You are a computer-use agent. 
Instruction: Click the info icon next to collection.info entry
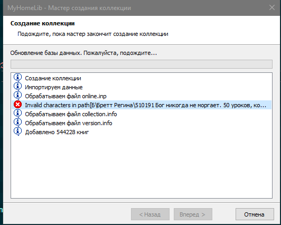pos(18,114)
